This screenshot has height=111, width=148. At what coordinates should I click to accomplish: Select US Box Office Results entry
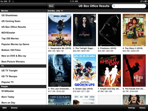23,27
